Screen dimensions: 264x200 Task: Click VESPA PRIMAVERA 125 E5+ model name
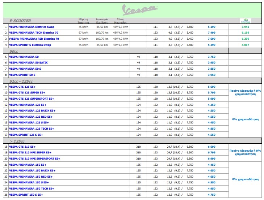28,105
